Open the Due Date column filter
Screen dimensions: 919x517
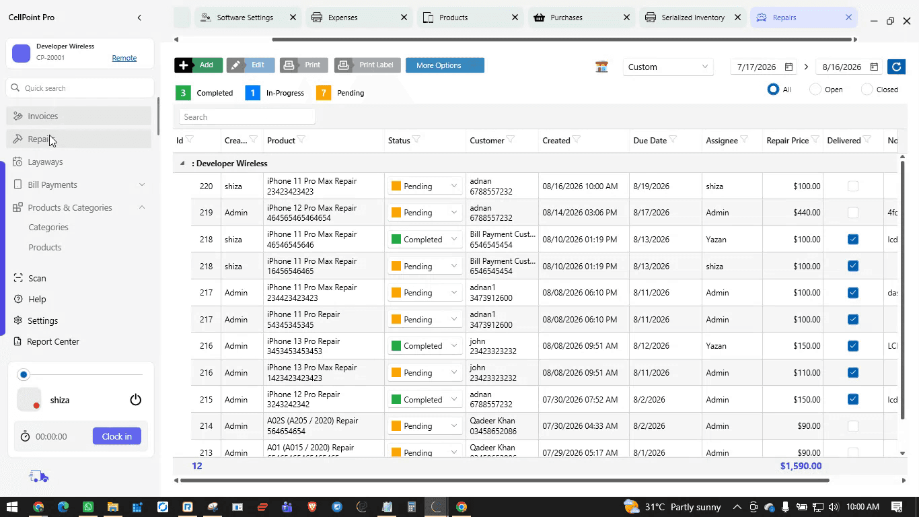click(673, 140)
